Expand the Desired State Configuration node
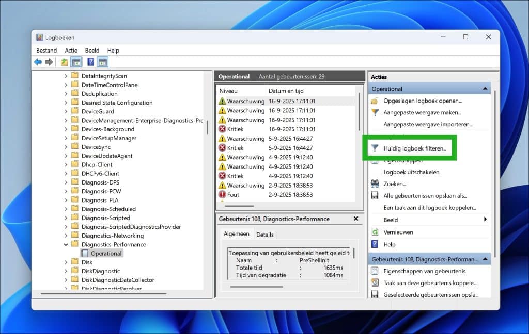Viewport: 529px width, 334px height. (x=66, y=103)
